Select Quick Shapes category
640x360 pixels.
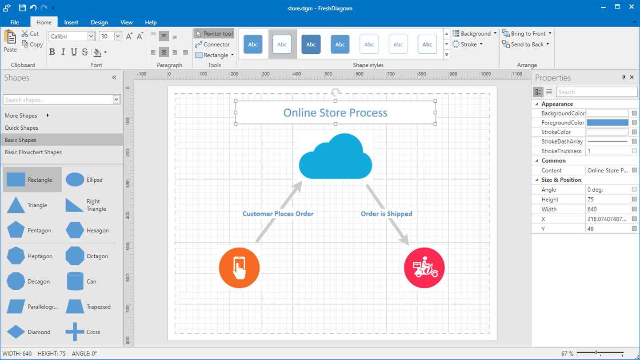pos(62,128)
